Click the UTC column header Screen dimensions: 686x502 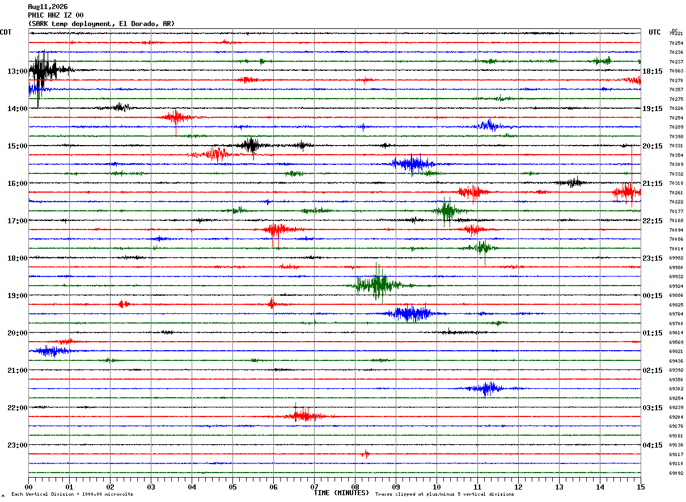click(x=655, y=32)
